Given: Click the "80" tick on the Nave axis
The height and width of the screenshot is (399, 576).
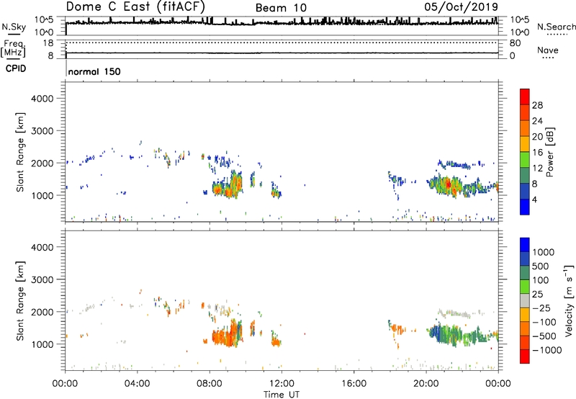Looking at the screenshot, I should 515,43.
